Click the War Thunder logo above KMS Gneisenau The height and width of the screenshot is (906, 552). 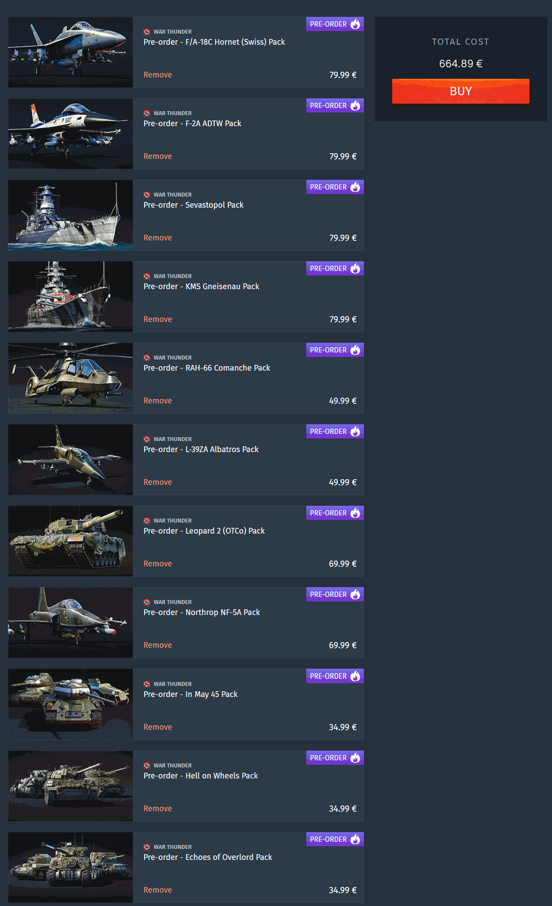point(147,276)
